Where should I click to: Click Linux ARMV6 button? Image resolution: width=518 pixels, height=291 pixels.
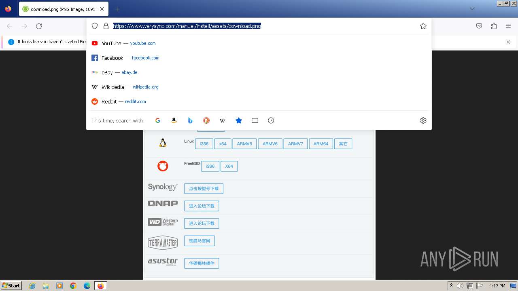pos(270,144)
